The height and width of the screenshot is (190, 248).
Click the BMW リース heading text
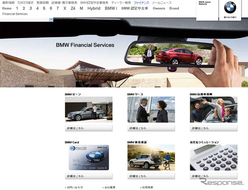135,94
